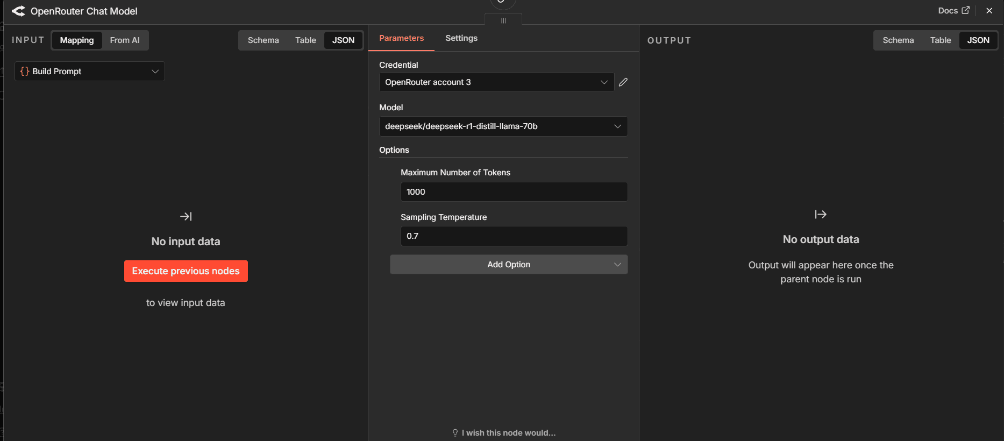Close the node panel with X
This screenshot has width=1004, height=441.
pyautogui.click(x=989, y=11)
